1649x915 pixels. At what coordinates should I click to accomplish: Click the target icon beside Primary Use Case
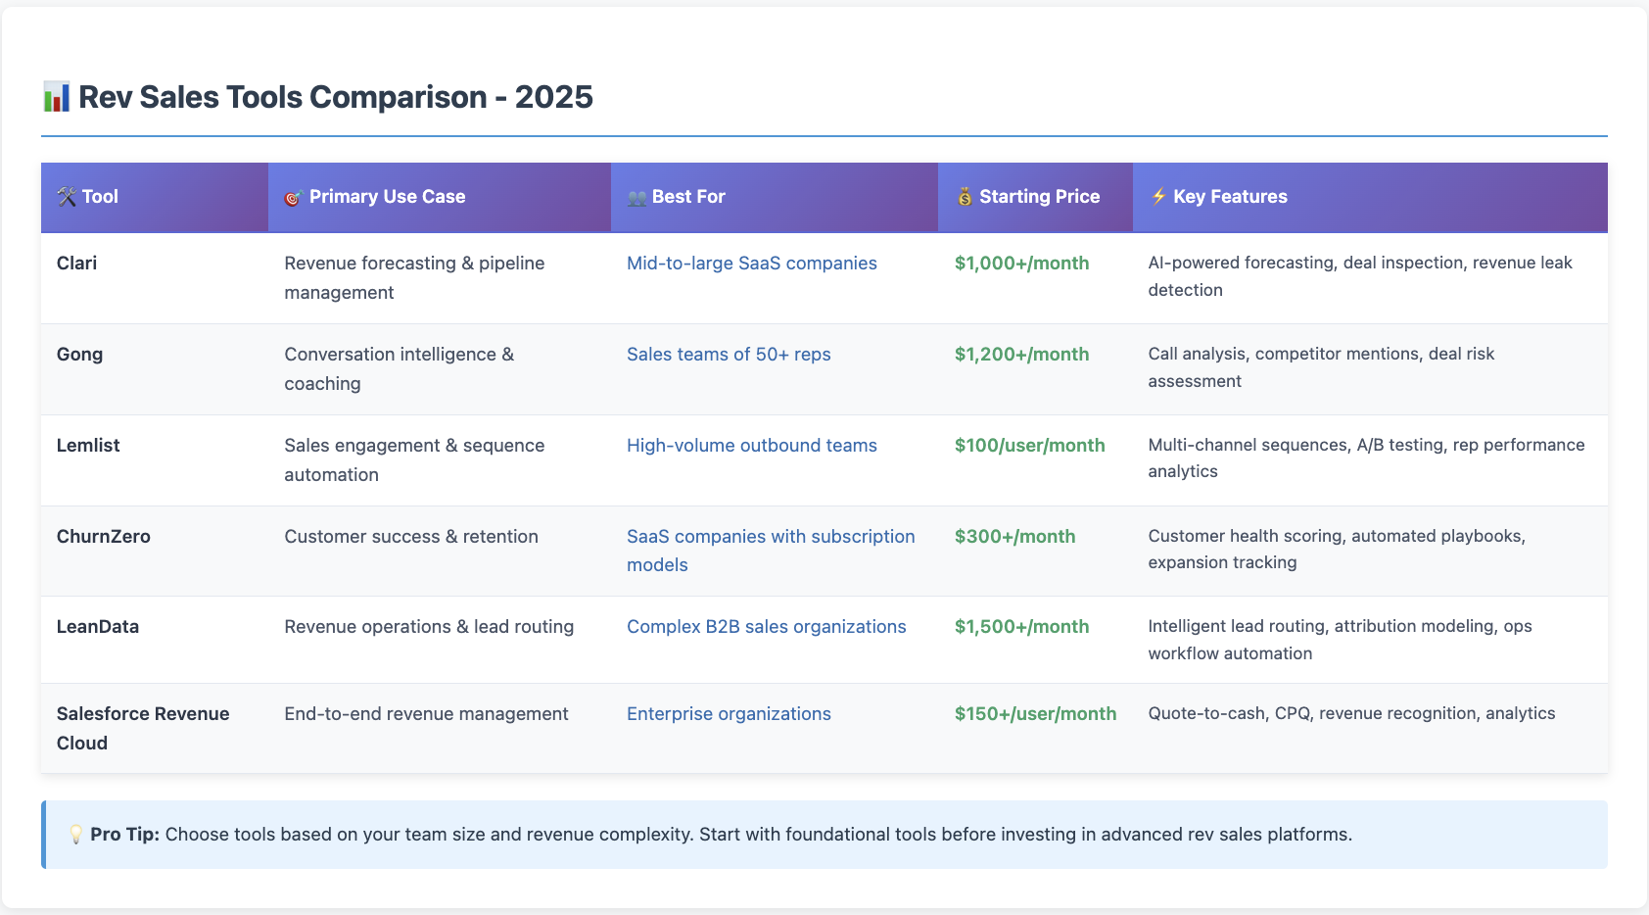click(x=293, y=198)
